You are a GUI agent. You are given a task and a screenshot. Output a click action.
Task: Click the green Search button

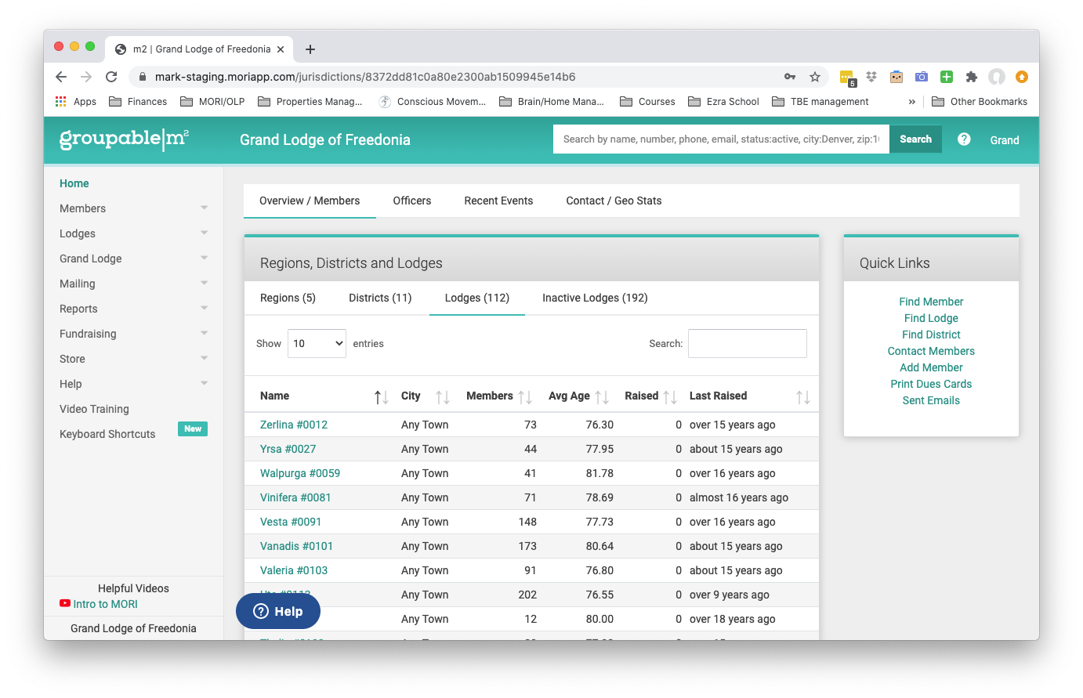(915, 139)
